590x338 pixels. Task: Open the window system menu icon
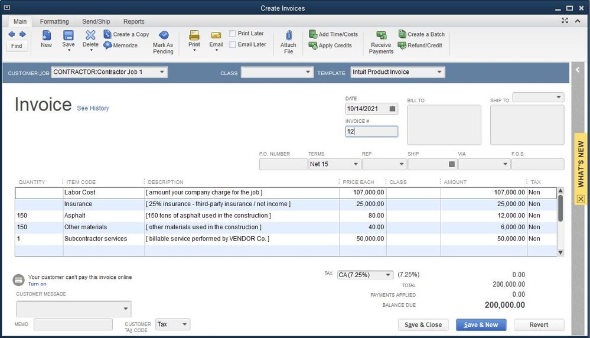[6, 8]
